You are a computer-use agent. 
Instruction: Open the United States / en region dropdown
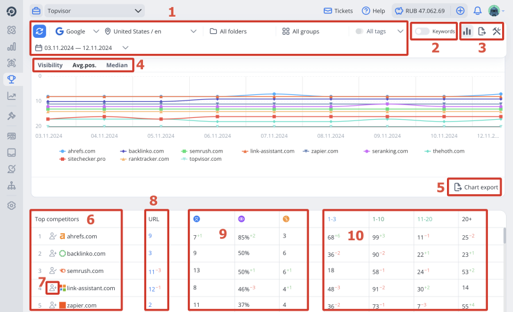tap(151, 31)
